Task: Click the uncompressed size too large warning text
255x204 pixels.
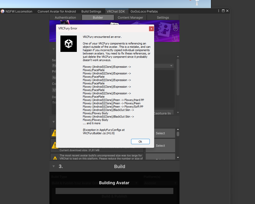Action: (x=101, y=157)
